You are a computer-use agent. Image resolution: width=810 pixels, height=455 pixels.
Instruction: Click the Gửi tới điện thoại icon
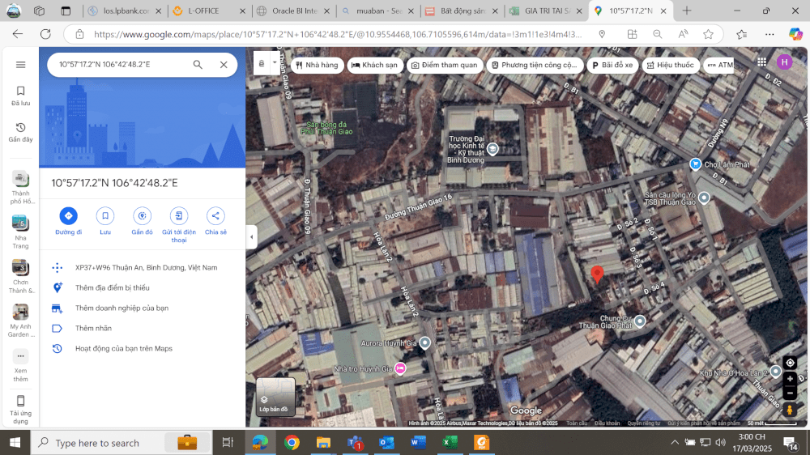click(179, 215)
